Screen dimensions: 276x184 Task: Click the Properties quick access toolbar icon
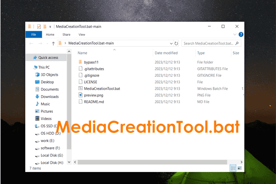pos(39,27)
